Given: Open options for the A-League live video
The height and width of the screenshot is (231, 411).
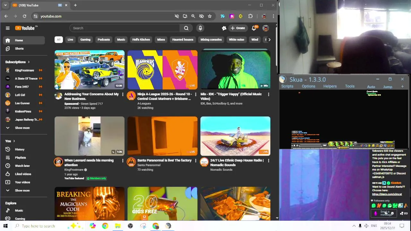Looking at the screenshot, I should click(196, 94).
